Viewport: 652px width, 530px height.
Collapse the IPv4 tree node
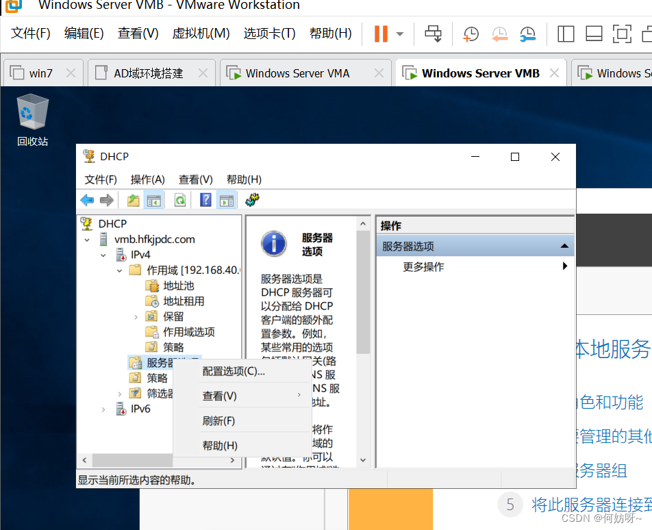(103, 255)
